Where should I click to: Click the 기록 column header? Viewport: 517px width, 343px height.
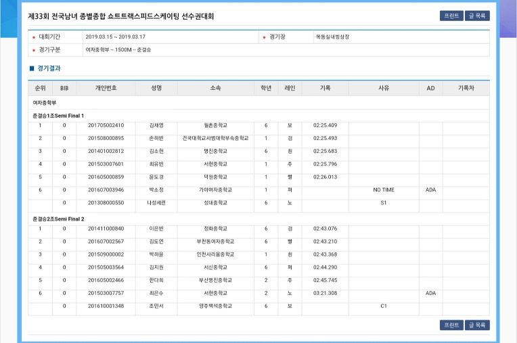325,89
